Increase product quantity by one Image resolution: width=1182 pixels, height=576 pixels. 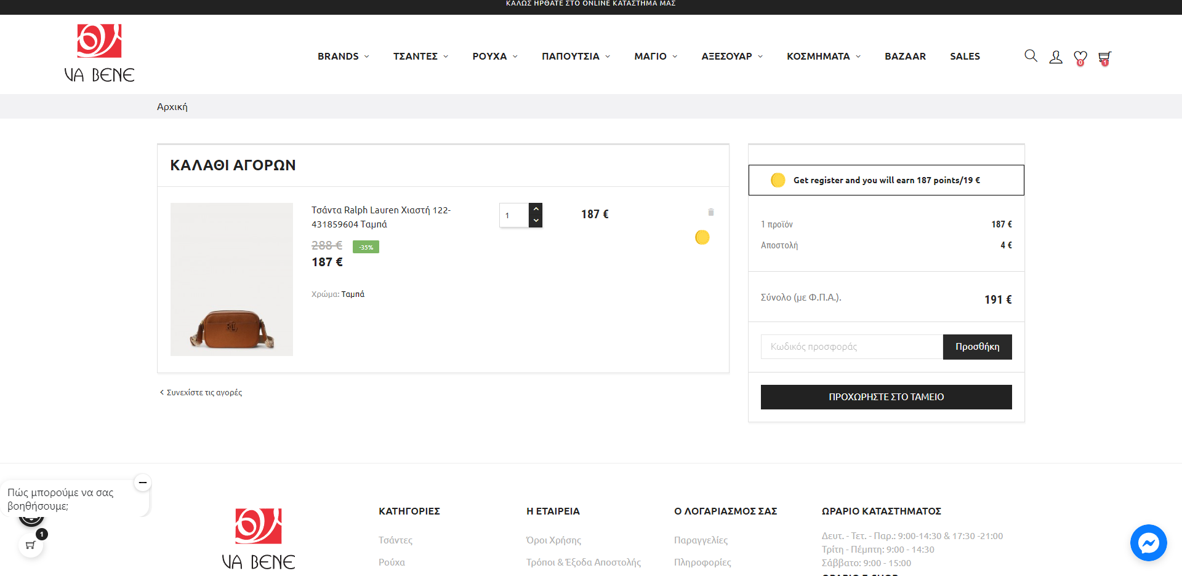click(x=536, y=209)
